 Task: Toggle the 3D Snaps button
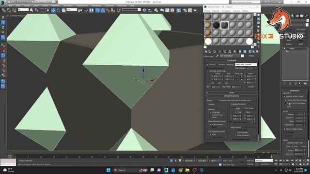click(97, 10)
